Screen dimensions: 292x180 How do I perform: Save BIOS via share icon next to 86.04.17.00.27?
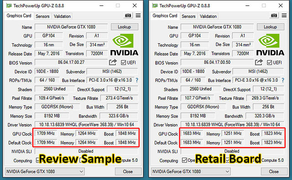point(113,62)
